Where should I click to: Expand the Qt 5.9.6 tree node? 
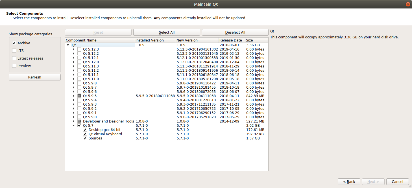(73, 92)
